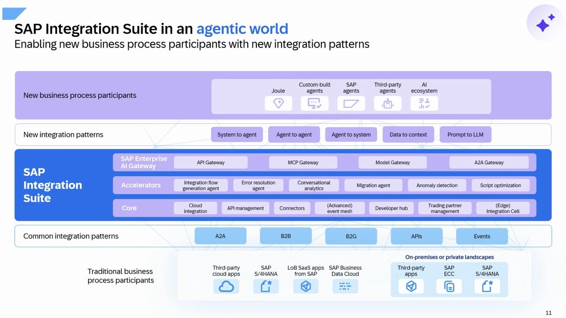Click the Model Gateway box

(393, 163)
